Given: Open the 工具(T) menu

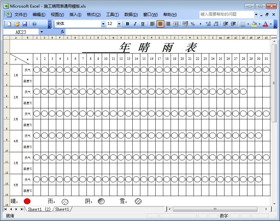Looking at the screenshot, I should [112, 15].
